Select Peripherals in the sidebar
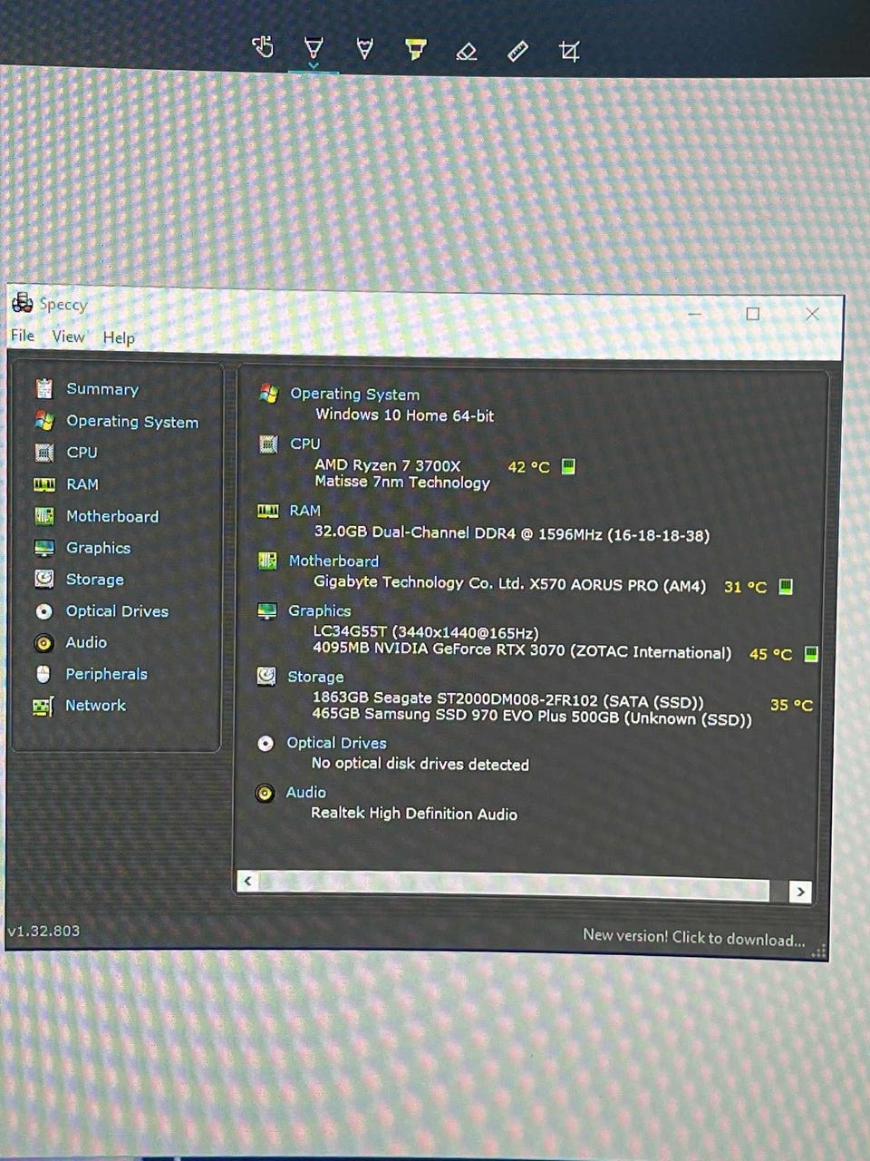870x1161 pixels. click(x=106, y=674)
